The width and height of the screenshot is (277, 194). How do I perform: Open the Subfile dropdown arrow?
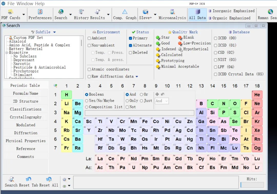[54, 32]
